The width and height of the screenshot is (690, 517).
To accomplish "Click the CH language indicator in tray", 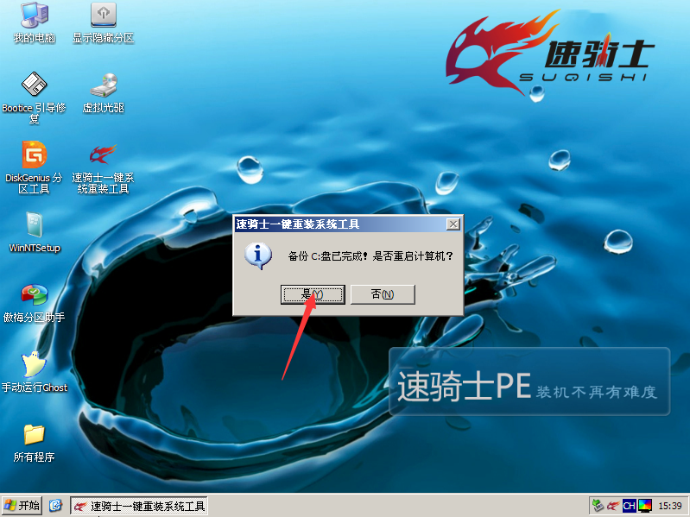I will click(x=630, y=506).
